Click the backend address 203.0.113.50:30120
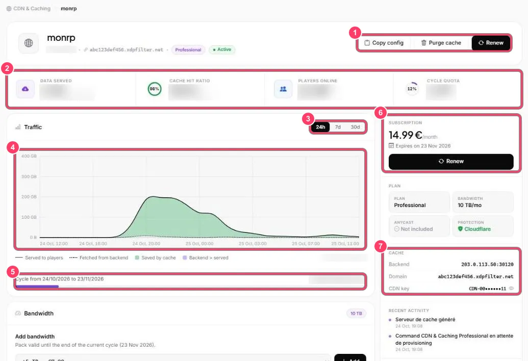The image size is (528, 361). click(487, 265)
